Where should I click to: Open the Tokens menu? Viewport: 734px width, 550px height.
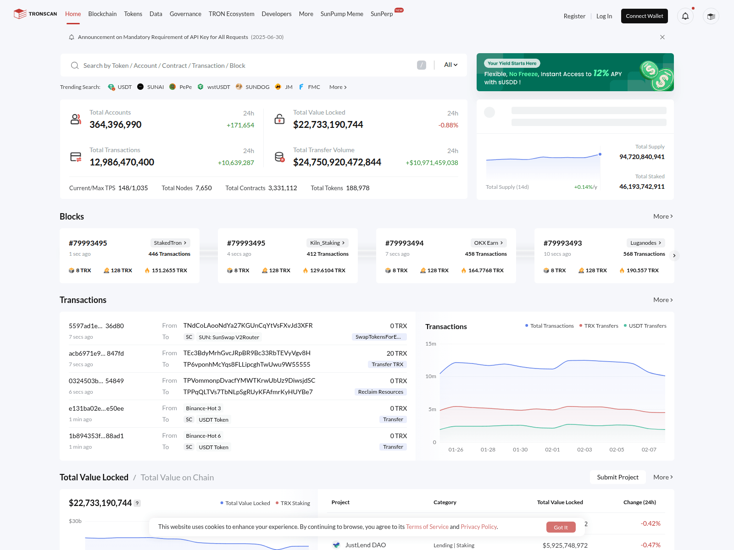pyautogui.click(x=133, y=14)
